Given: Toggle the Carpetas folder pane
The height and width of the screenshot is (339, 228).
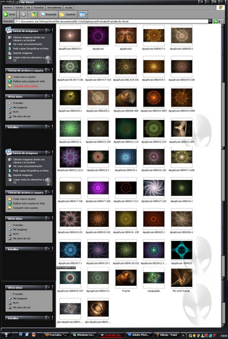Looking at the screenshot, I should [68, 15].
